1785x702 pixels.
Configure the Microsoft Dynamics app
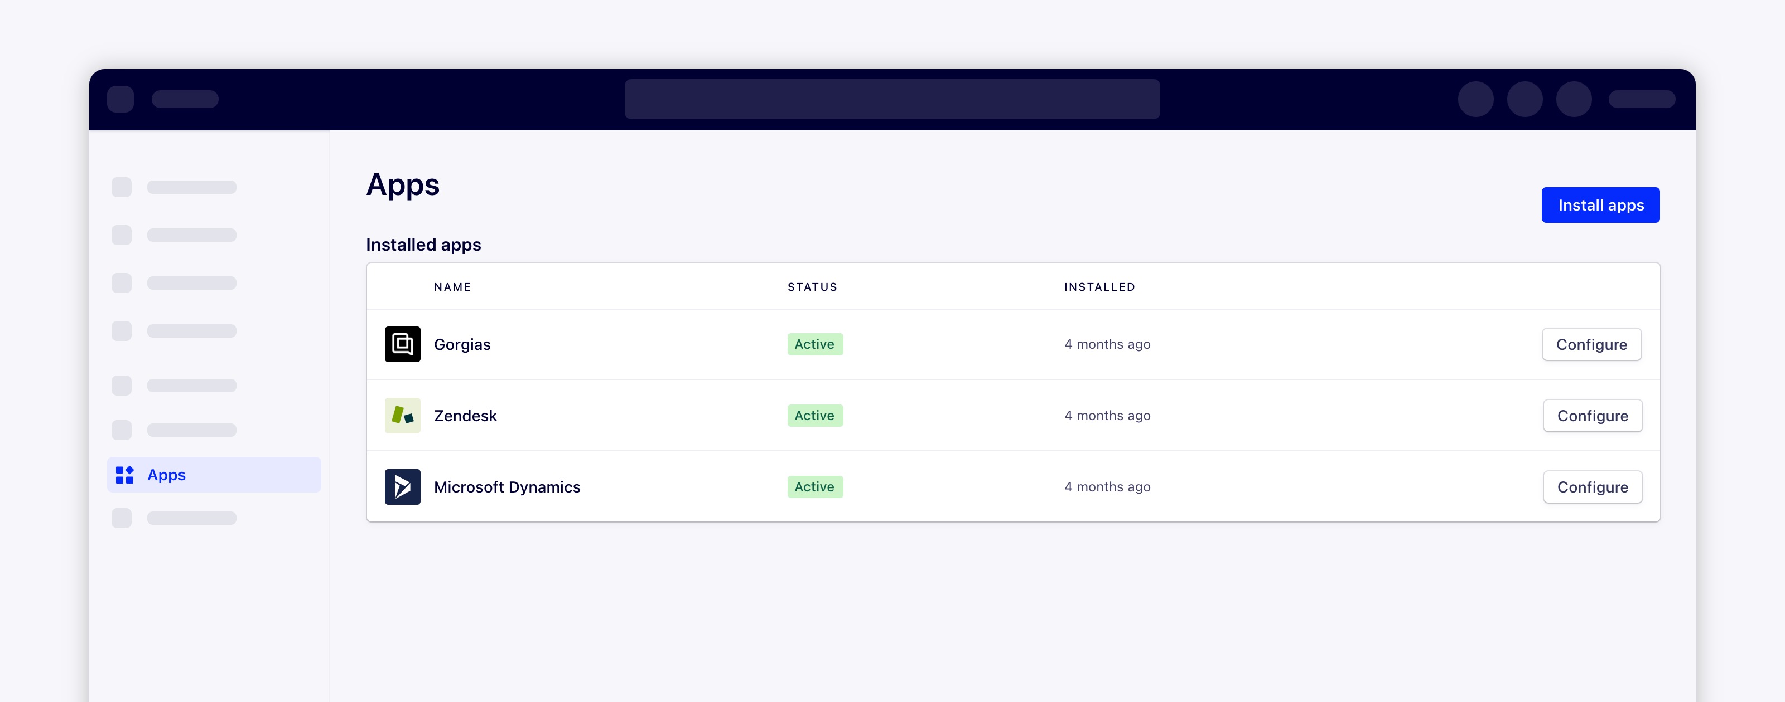(1593, 487)
